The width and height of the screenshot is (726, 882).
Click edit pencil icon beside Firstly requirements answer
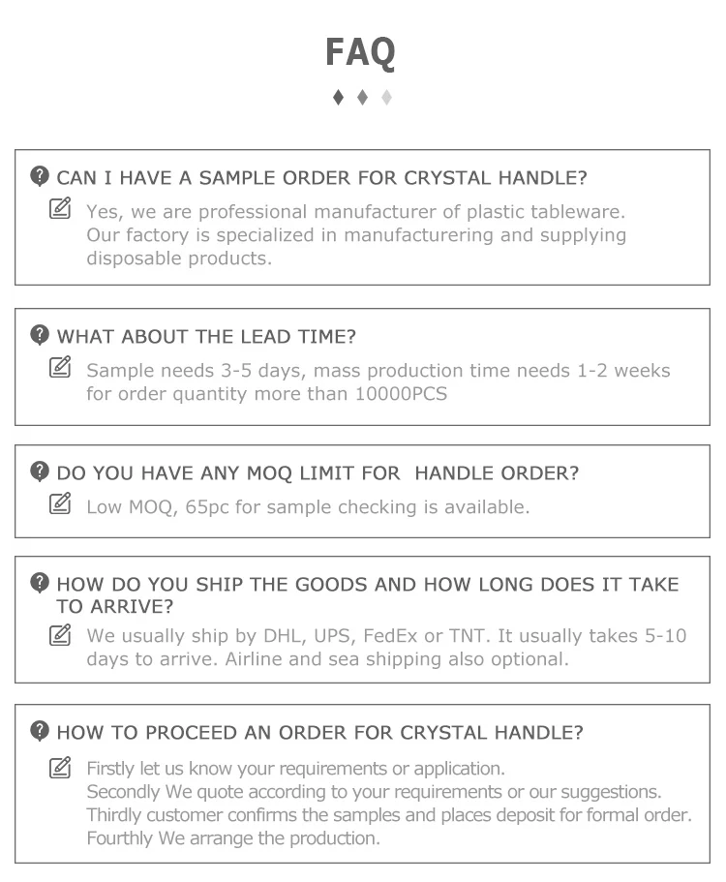tap(61, 769)
